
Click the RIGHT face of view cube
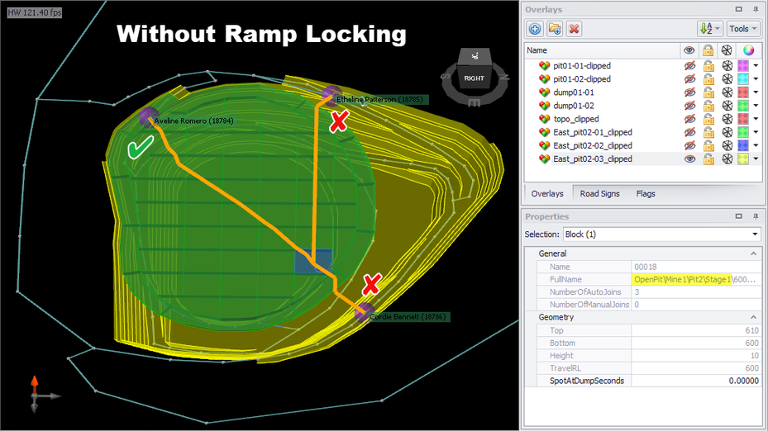pos(475,78)
